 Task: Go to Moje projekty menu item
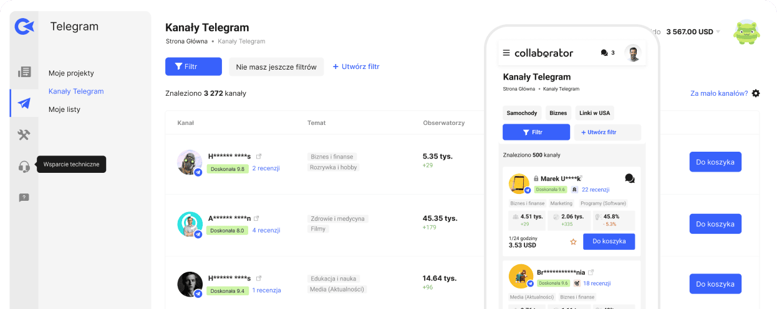pos(71,73)
